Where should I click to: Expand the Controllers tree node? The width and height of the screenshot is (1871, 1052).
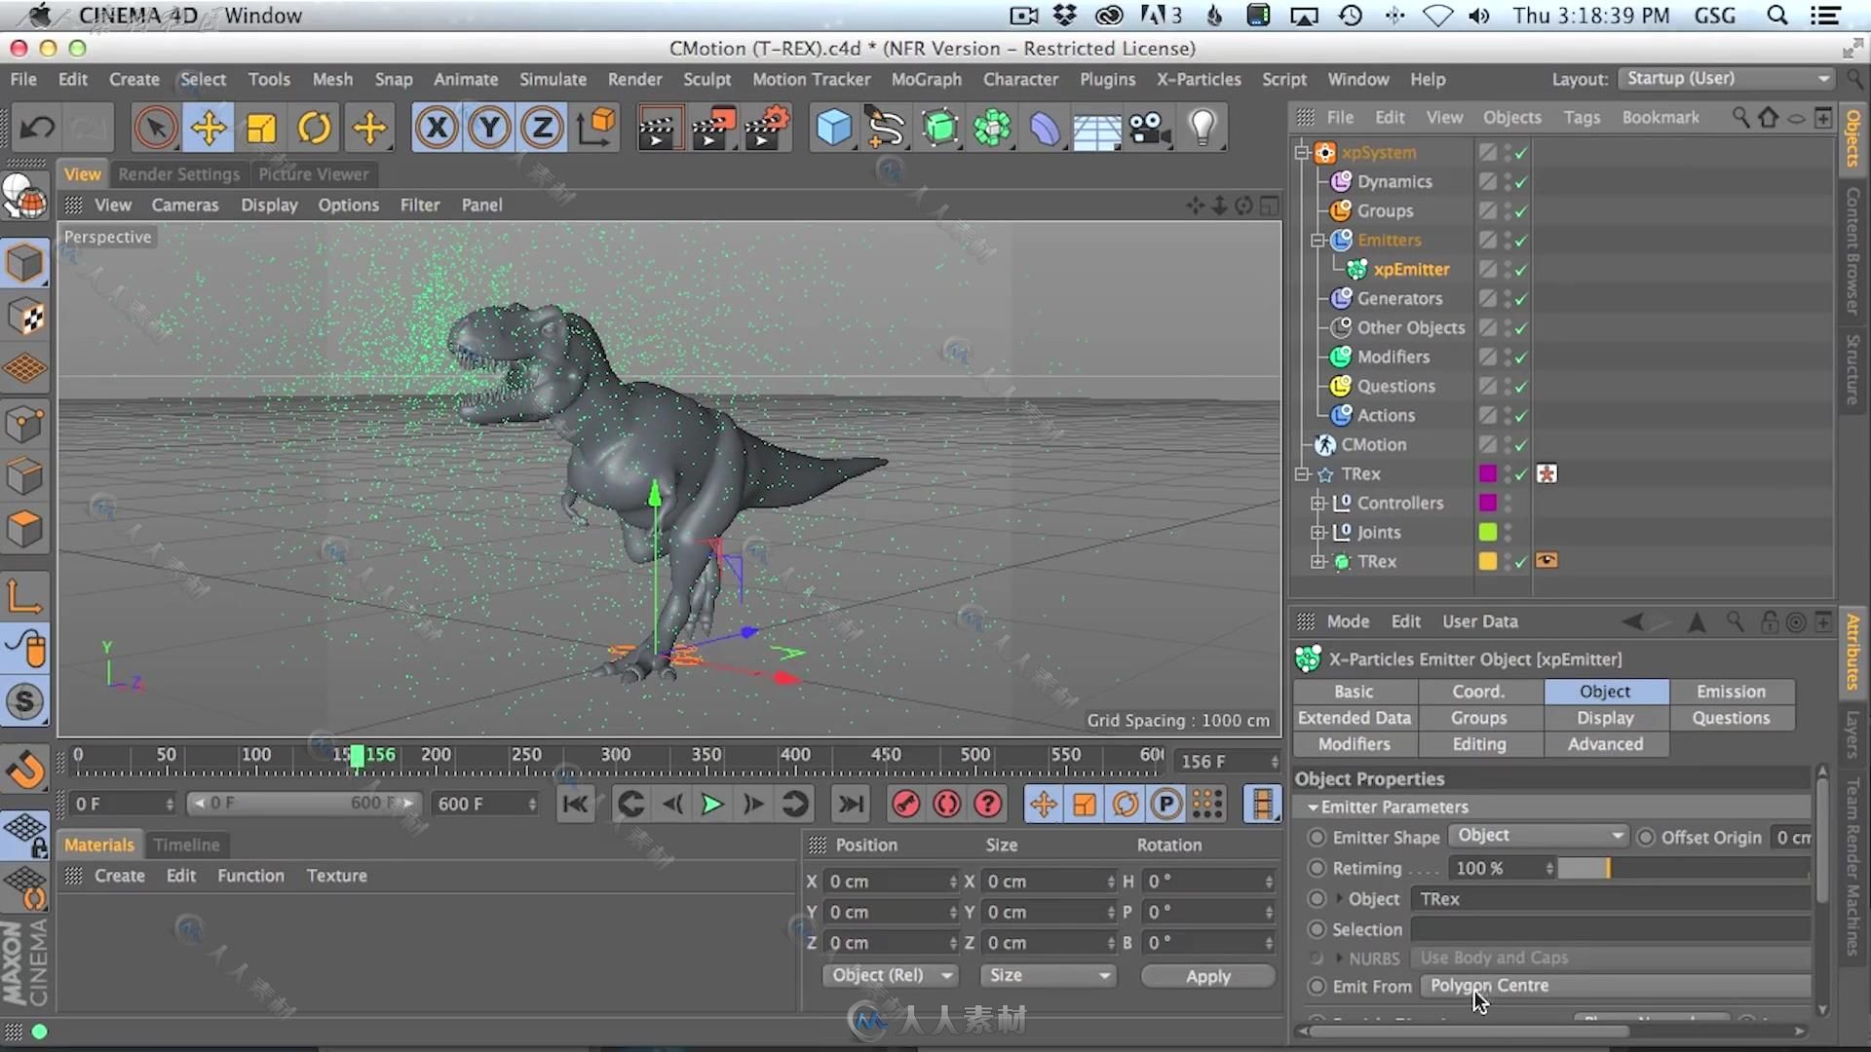pyautogui.click(x=1317, y=503)
